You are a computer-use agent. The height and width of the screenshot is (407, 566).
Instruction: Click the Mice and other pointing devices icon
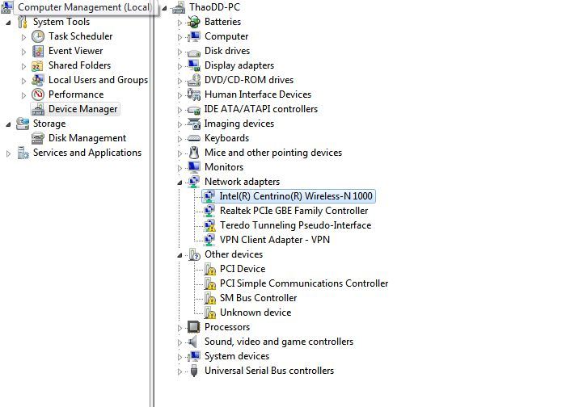[194, 153]
